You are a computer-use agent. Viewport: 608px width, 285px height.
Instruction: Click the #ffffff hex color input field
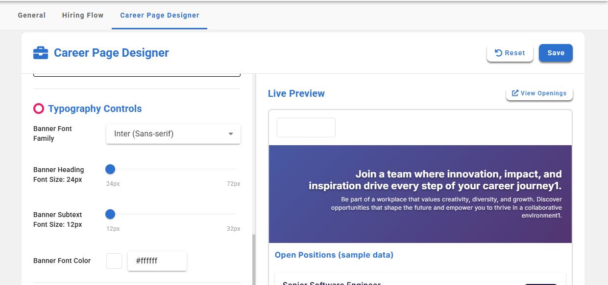[x=157, y=261]
